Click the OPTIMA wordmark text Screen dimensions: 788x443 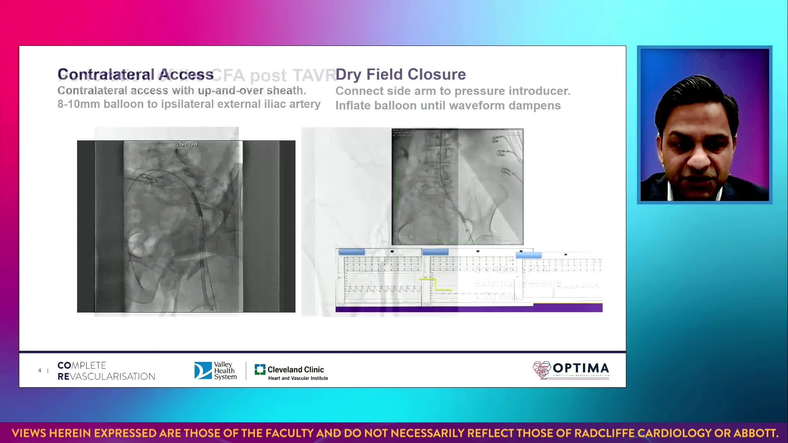(581, 368)
